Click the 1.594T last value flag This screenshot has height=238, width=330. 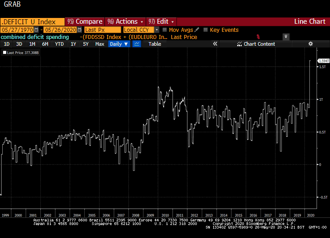(x=323, y=61)
